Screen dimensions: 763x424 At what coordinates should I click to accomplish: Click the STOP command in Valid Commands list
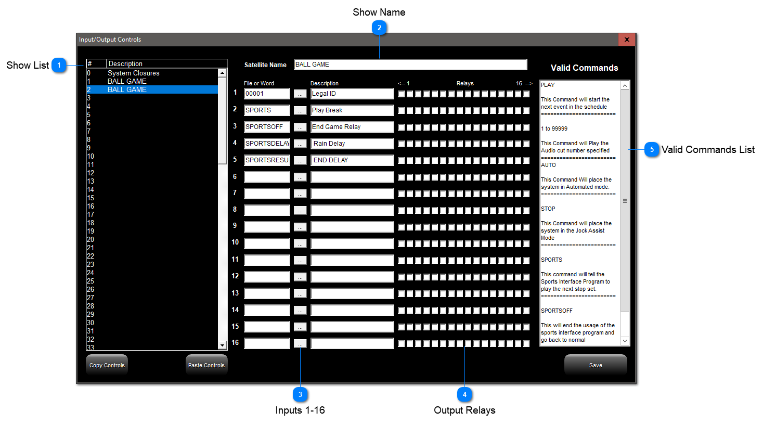pos(548,209)
